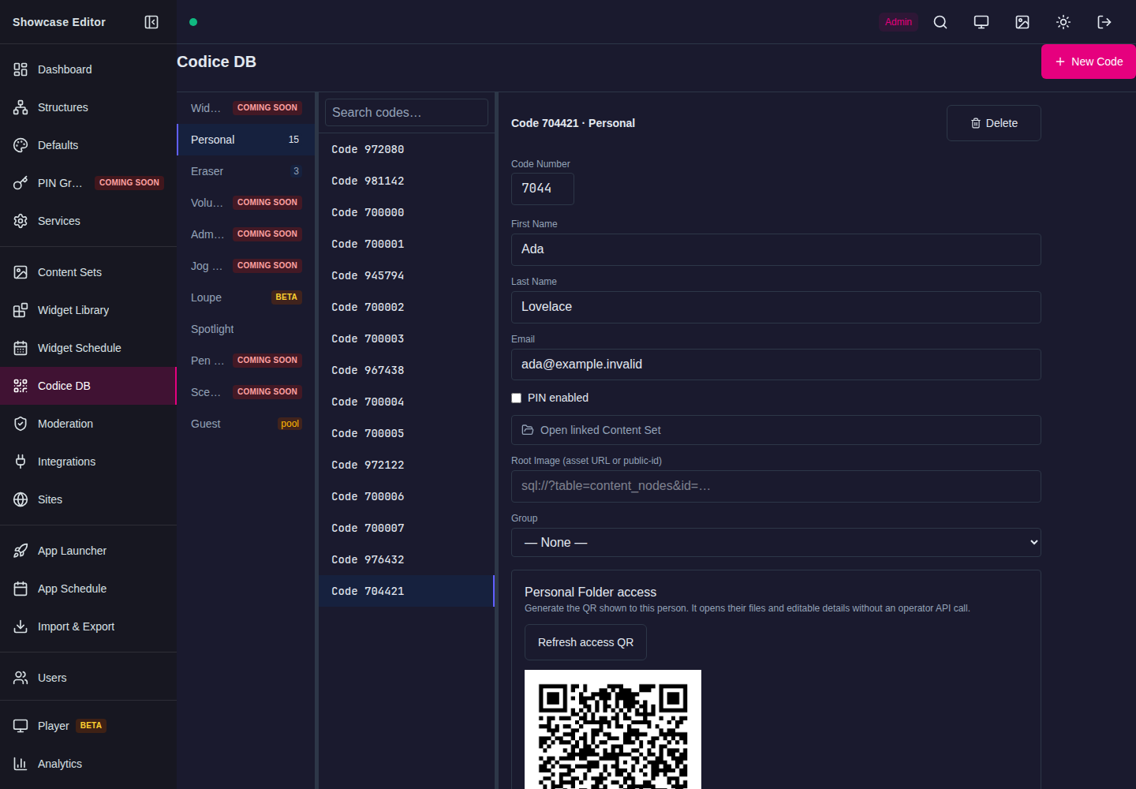Click the Email input field
The image size is (1136, 789).
[776, 365]
